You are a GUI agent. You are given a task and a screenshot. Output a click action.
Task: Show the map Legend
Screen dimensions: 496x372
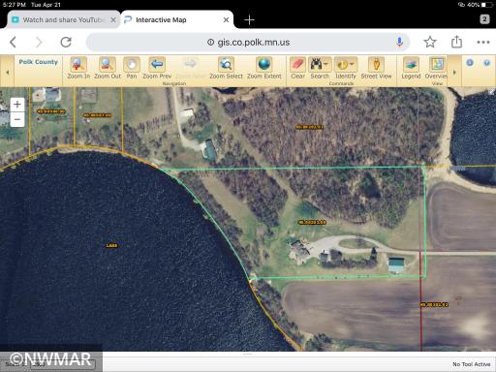click(x=411, y=68)
